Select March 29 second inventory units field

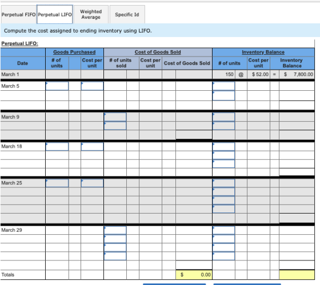click(x=223, y=239)
